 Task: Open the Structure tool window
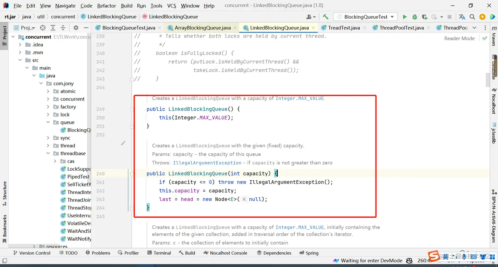pyautogui.click(x=5, y=193)
